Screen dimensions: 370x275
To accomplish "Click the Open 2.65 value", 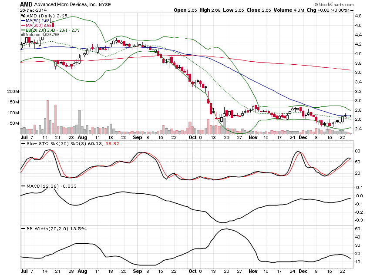I will click(x=185, y=10).
